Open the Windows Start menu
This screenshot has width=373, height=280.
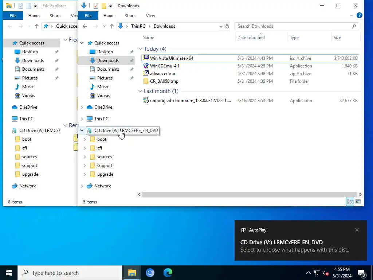[x=9, y=273]
